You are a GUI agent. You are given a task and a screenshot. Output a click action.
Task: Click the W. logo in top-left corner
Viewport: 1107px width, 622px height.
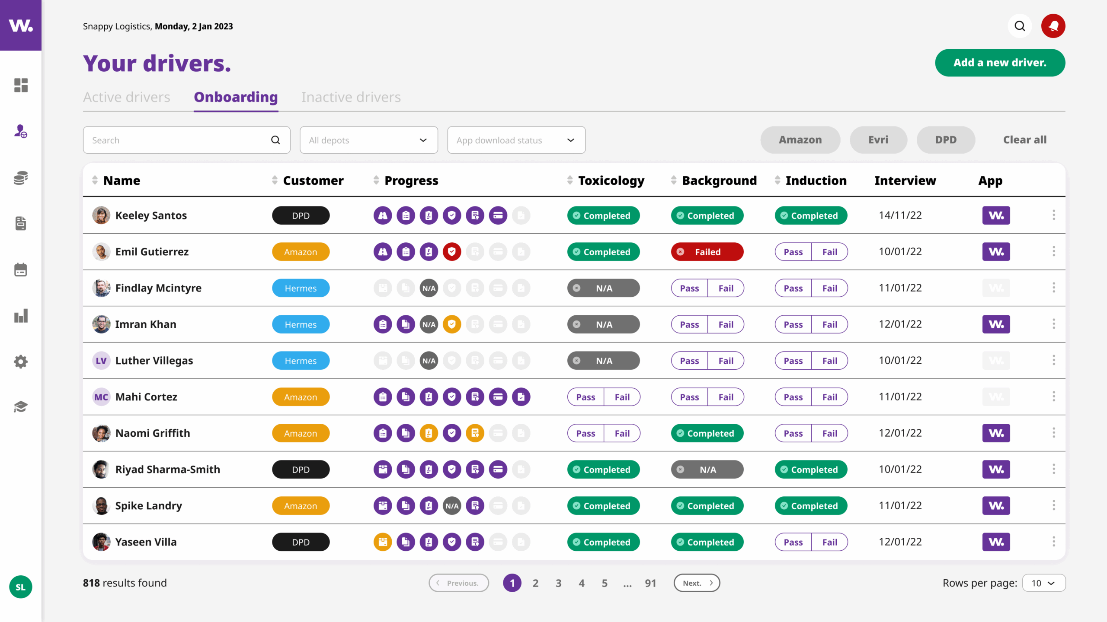coord(21,25)
